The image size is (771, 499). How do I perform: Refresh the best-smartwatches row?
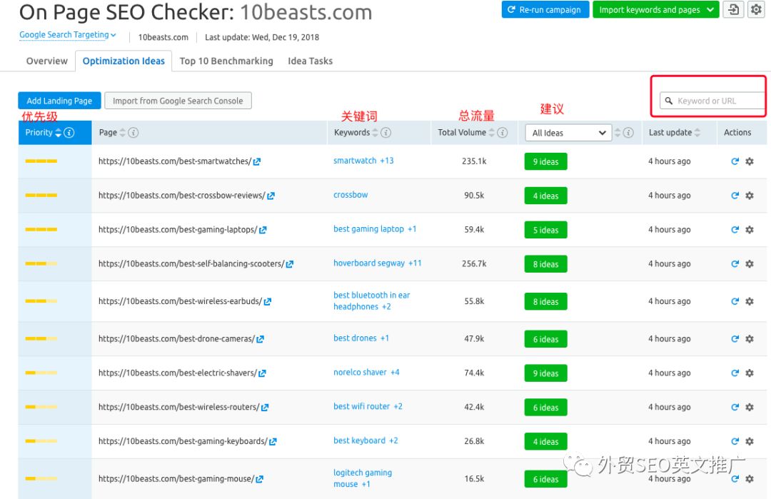735,161
